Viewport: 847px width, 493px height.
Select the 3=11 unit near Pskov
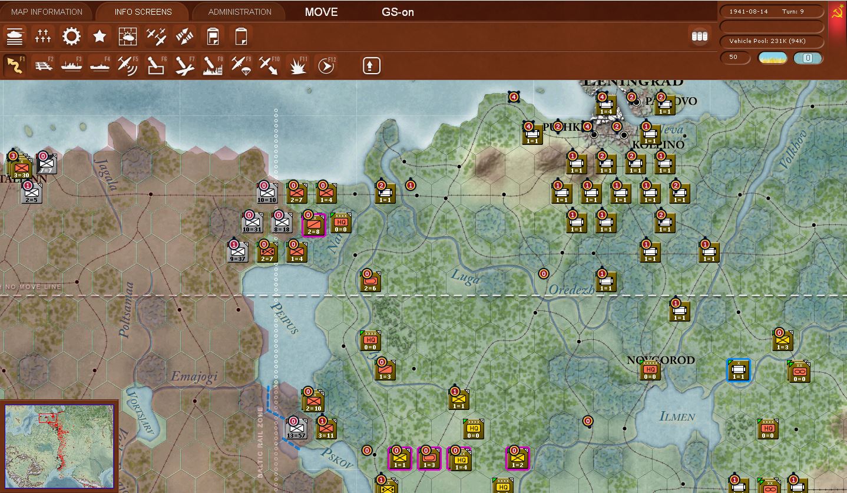[326, 429]
